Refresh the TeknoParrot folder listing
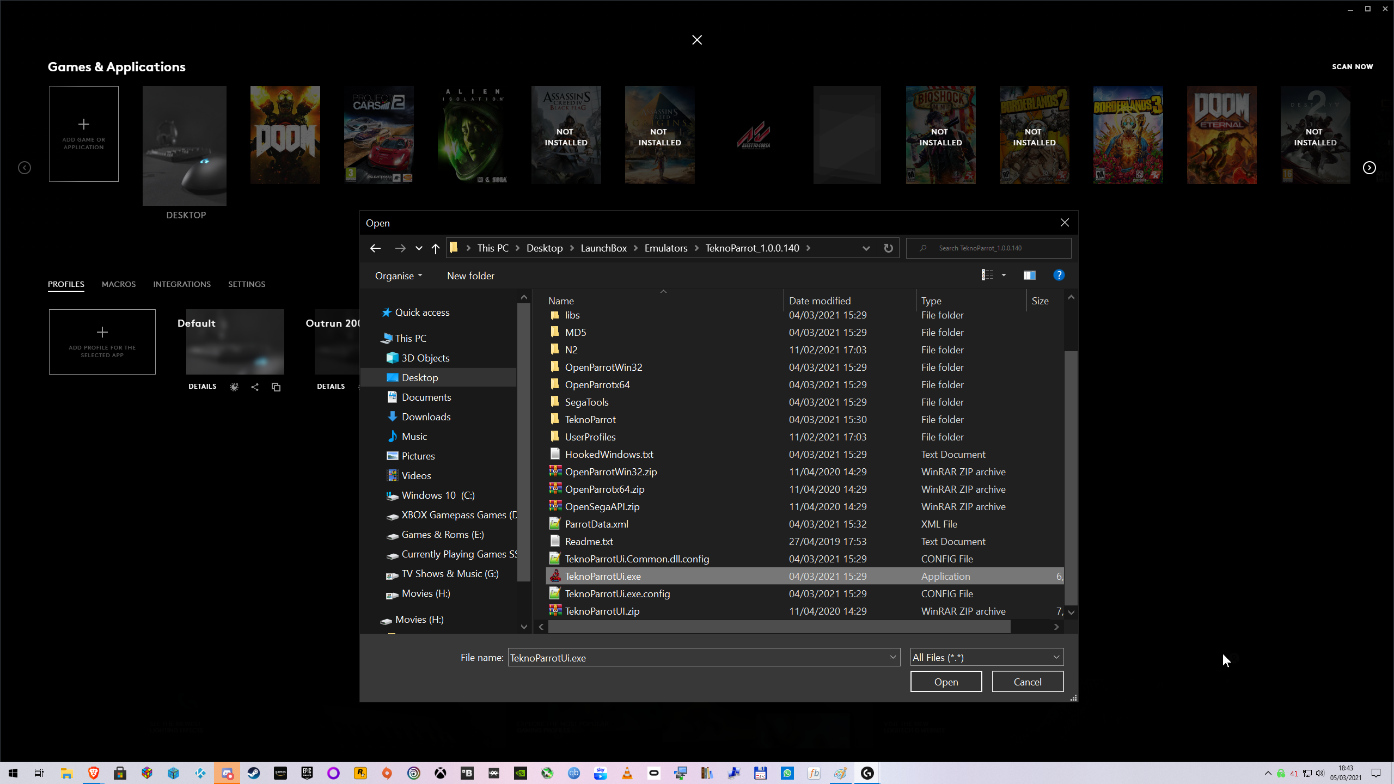 click(888, 248)
